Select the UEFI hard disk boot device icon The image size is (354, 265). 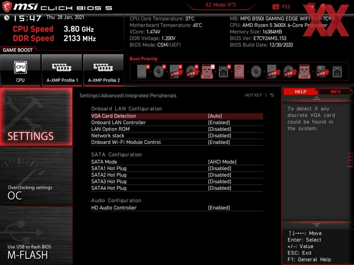coord(143,71)
